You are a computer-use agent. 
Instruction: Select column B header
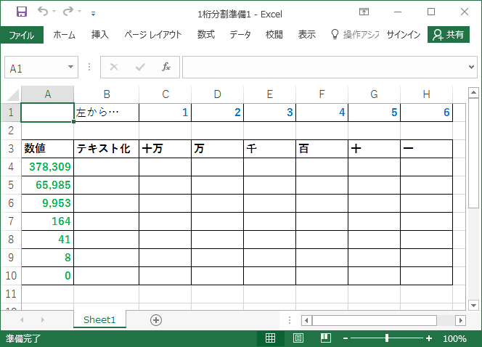coord(107,94)
